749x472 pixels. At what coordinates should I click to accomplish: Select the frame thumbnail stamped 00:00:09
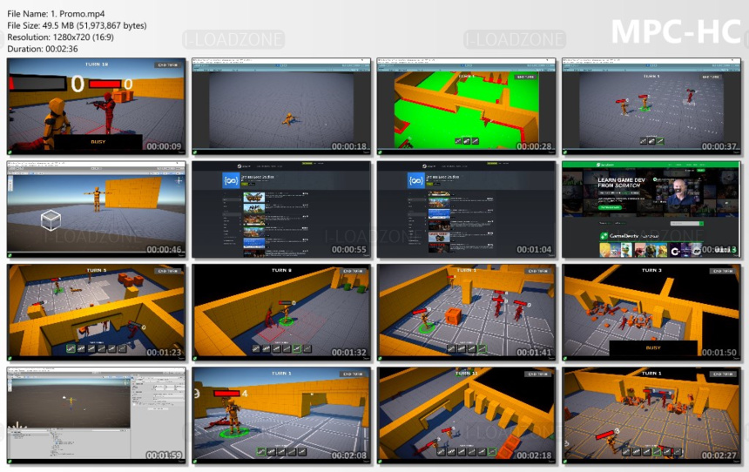pos(96,106)
